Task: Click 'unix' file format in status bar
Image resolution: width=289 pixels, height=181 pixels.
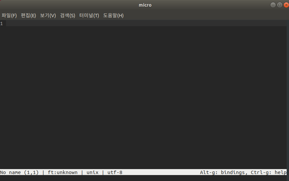Action: point(93,172)
